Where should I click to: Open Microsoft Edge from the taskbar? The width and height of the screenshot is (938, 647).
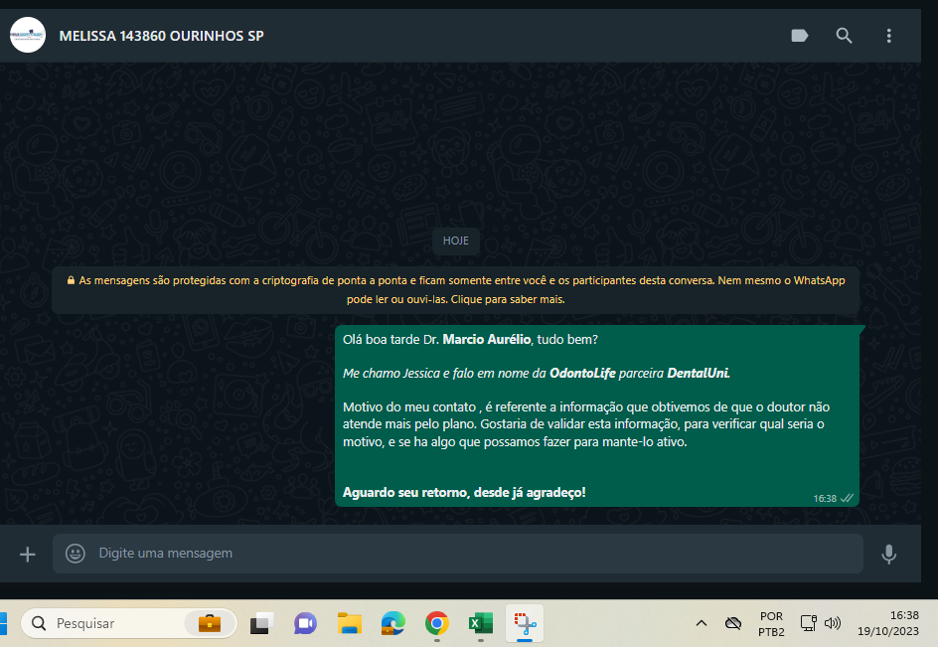pos(393,623)
